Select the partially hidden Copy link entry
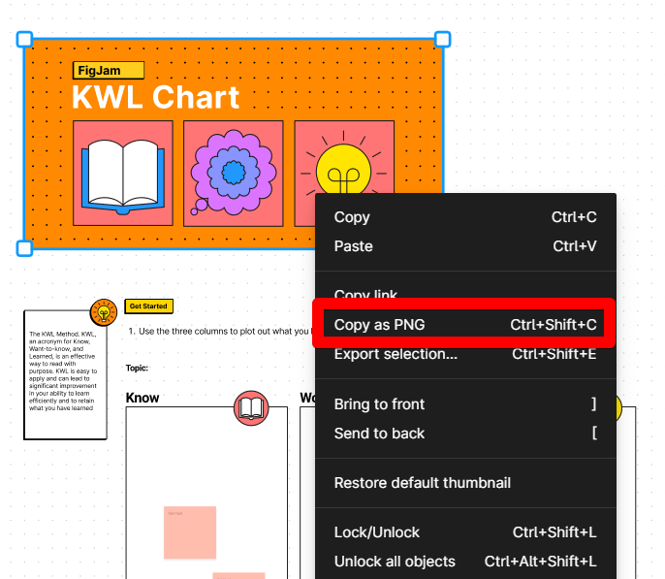The image size is (665, 579). click(x=465, y=293)
